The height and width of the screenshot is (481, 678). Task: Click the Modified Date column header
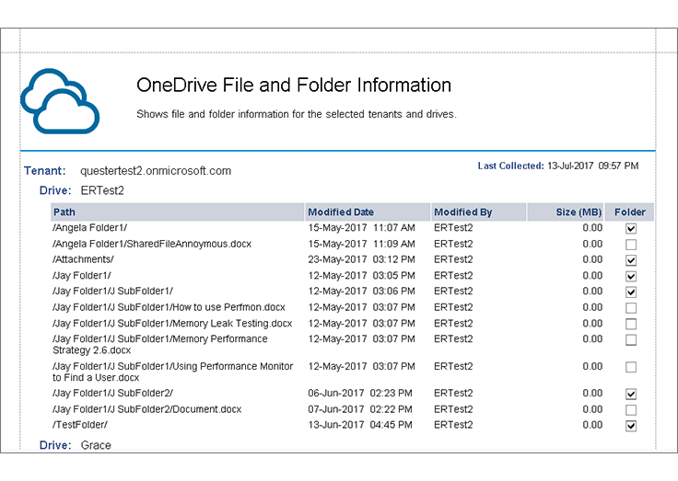point(368,212)
